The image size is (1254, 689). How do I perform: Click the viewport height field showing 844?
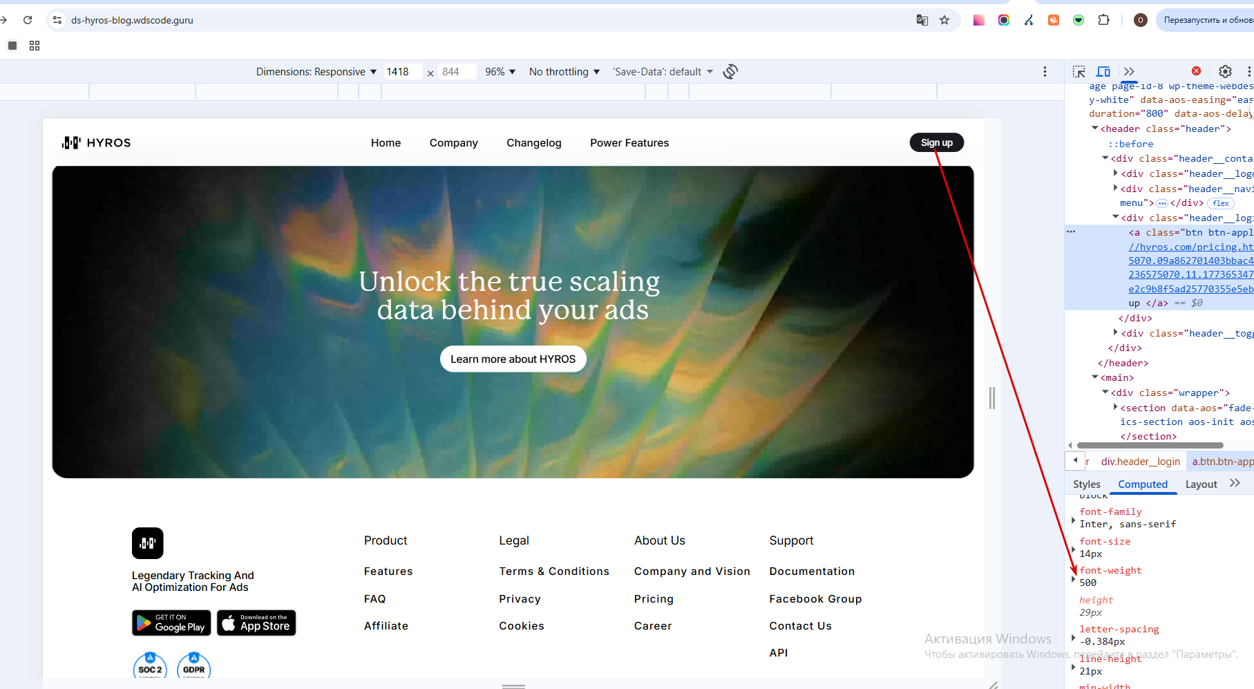coord(458,72)
